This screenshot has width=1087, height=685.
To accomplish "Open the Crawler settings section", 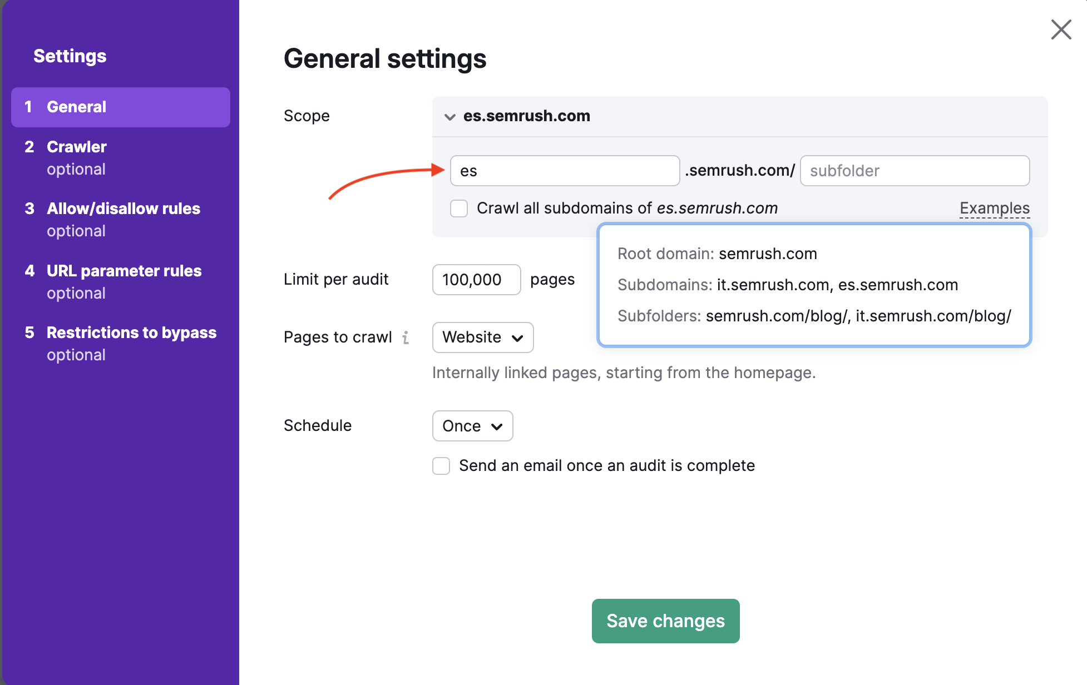I will 76,147.
